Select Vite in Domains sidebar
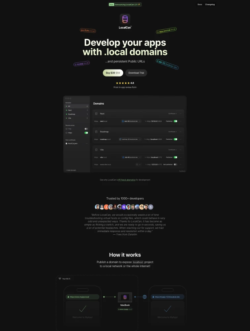250x331 pixels. [77, 118]
